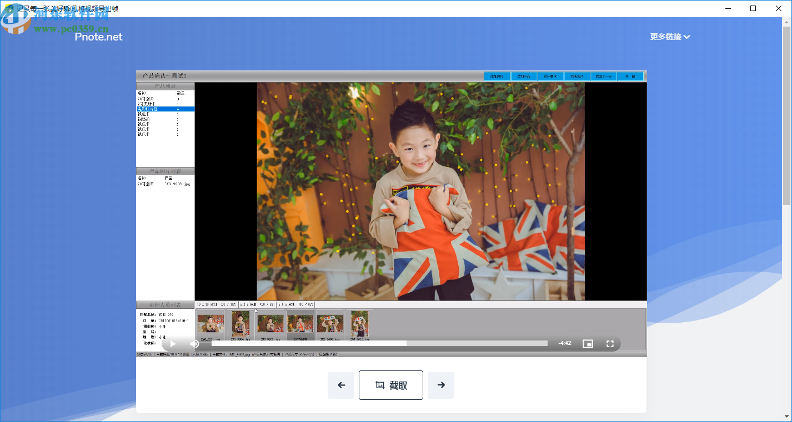Open the 设计要求 toolbar item

click(549, 76)
